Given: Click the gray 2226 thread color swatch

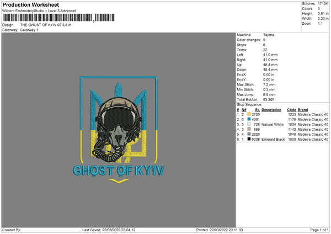Looking at the screenshot, I should pos(249,134).
